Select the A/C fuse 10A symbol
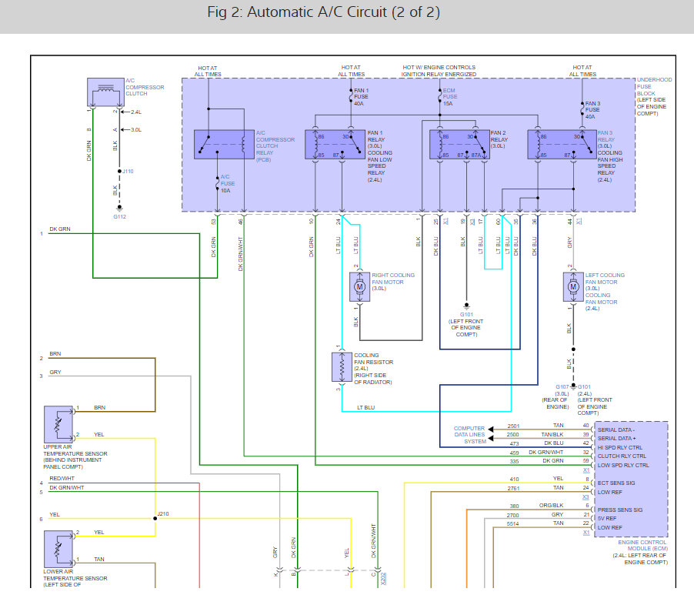 point(217,183)
